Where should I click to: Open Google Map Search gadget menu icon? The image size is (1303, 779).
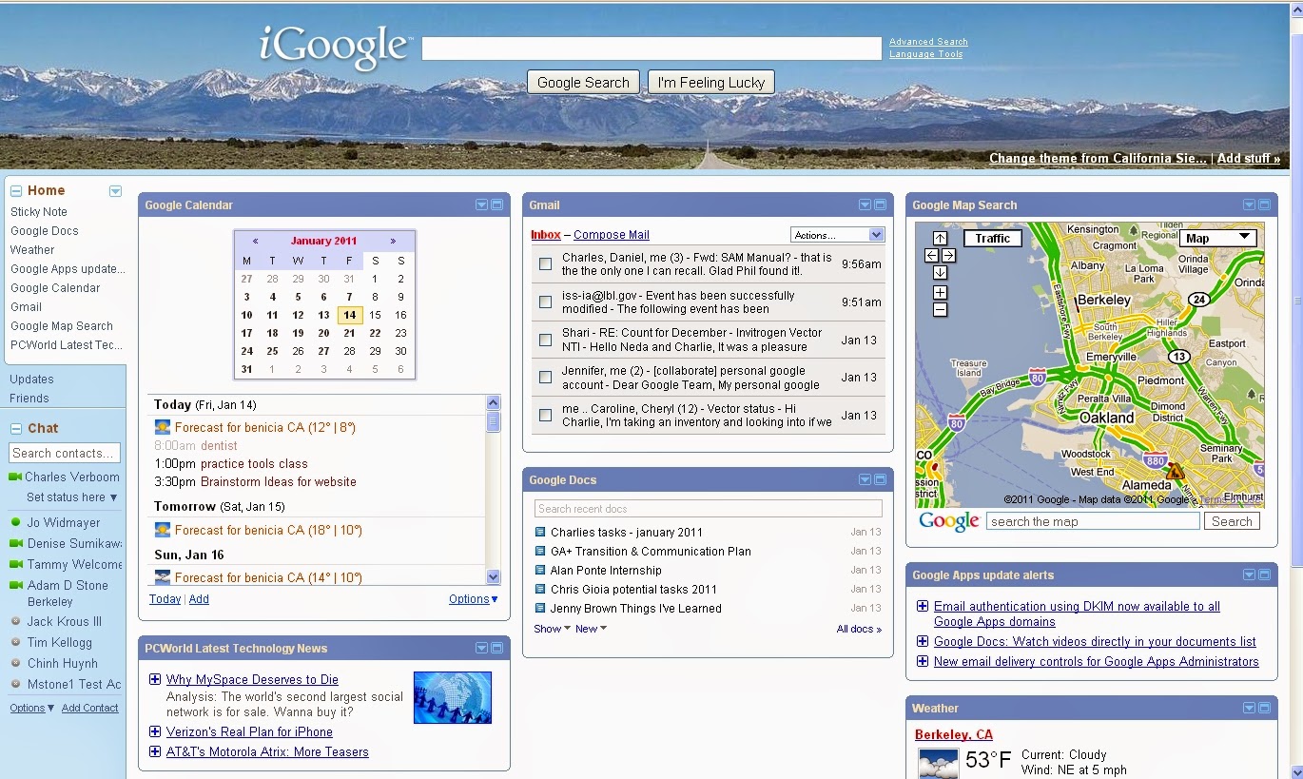[1249, 205]
